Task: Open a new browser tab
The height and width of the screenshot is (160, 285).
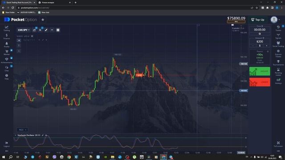Action: coord(75,3)
